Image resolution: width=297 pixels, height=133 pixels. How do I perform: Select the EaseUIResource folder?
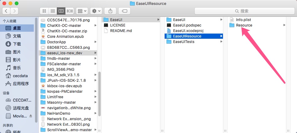[x=194, y=36]
